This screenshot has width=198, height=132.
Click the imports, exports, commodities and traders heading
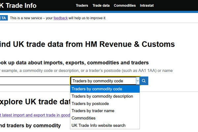pyautogui.click(x=74, y=63)
